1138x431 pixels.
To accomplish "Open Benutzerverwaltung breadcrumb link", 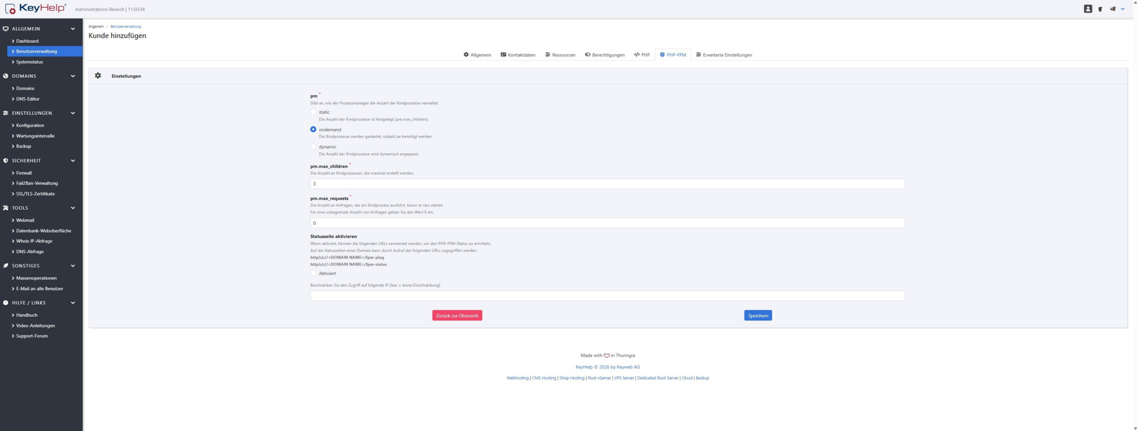I will (125, 27).
